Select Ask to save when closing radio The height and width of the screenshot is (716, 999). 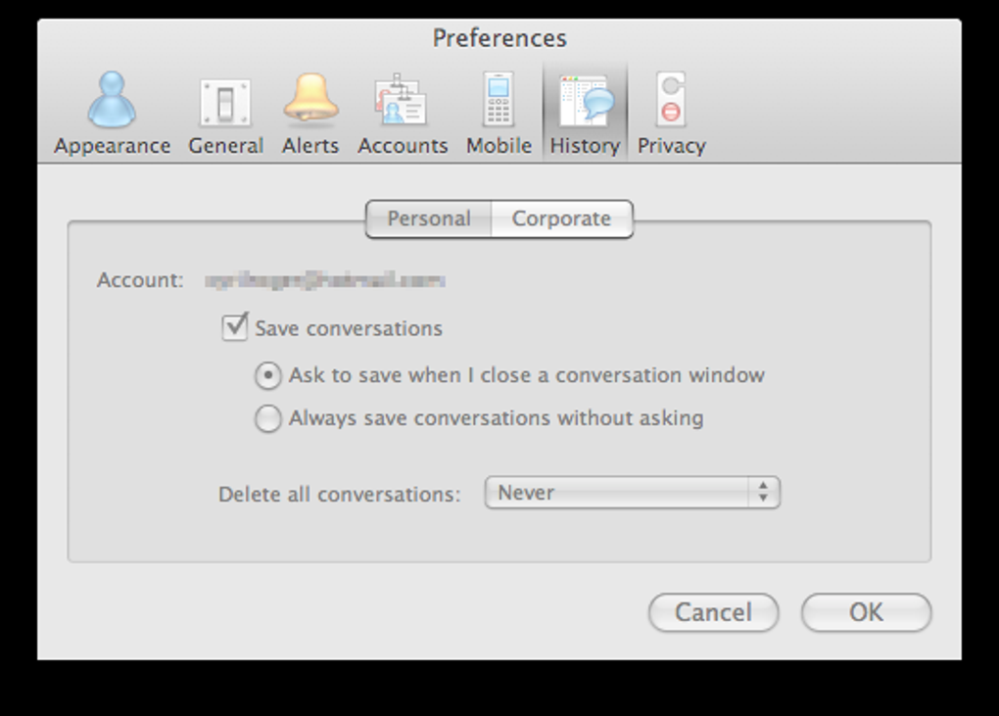point(267,376)
